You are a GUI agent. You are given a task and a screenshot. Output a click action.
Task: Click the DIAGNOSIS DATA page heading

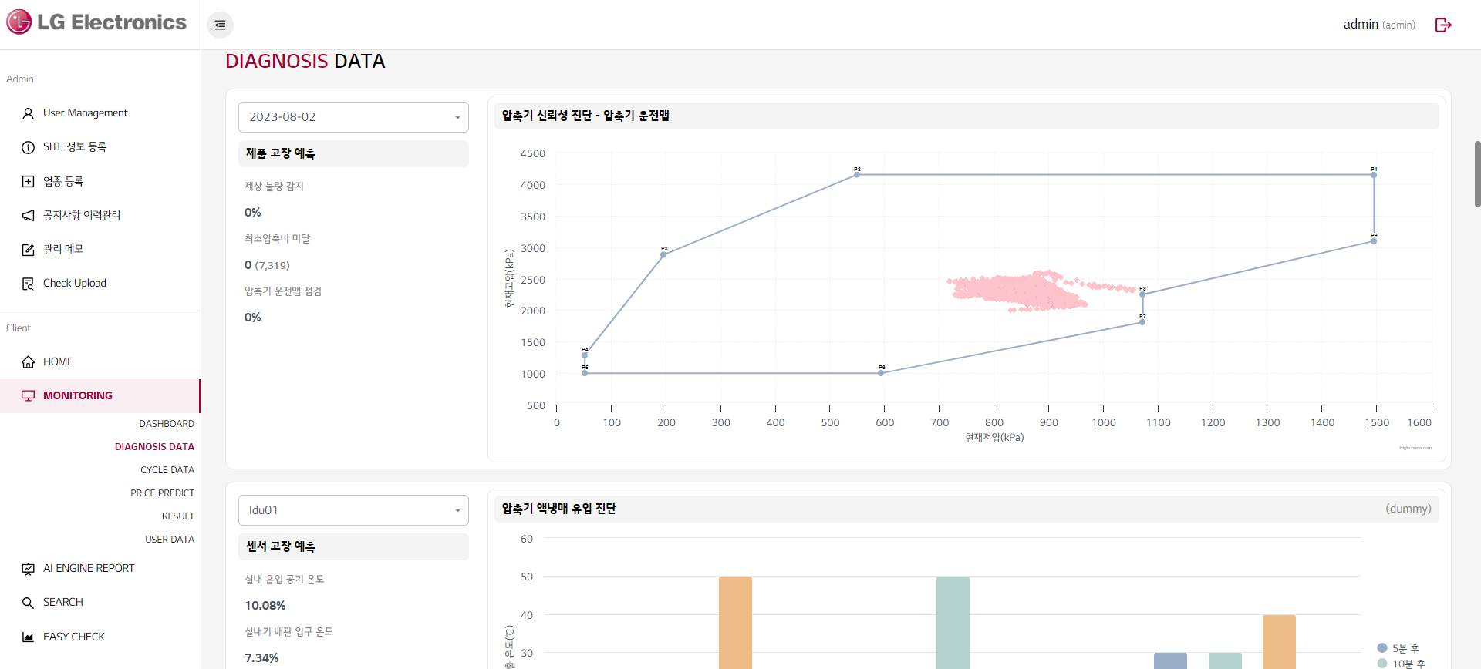[x=305, y=62]
